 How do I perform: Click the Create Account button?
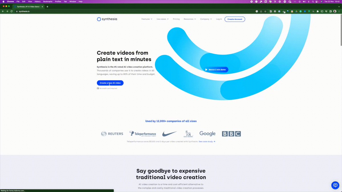pyautogui.click(x=235, y=19)
